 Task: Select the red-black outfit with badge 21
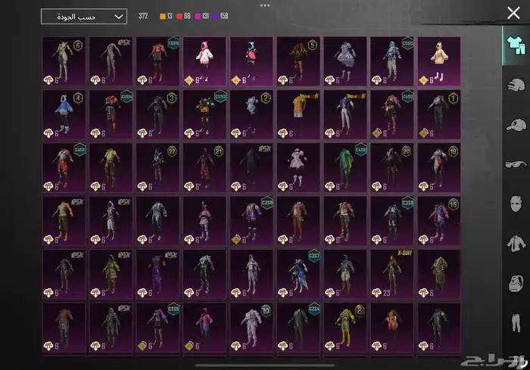204,167
